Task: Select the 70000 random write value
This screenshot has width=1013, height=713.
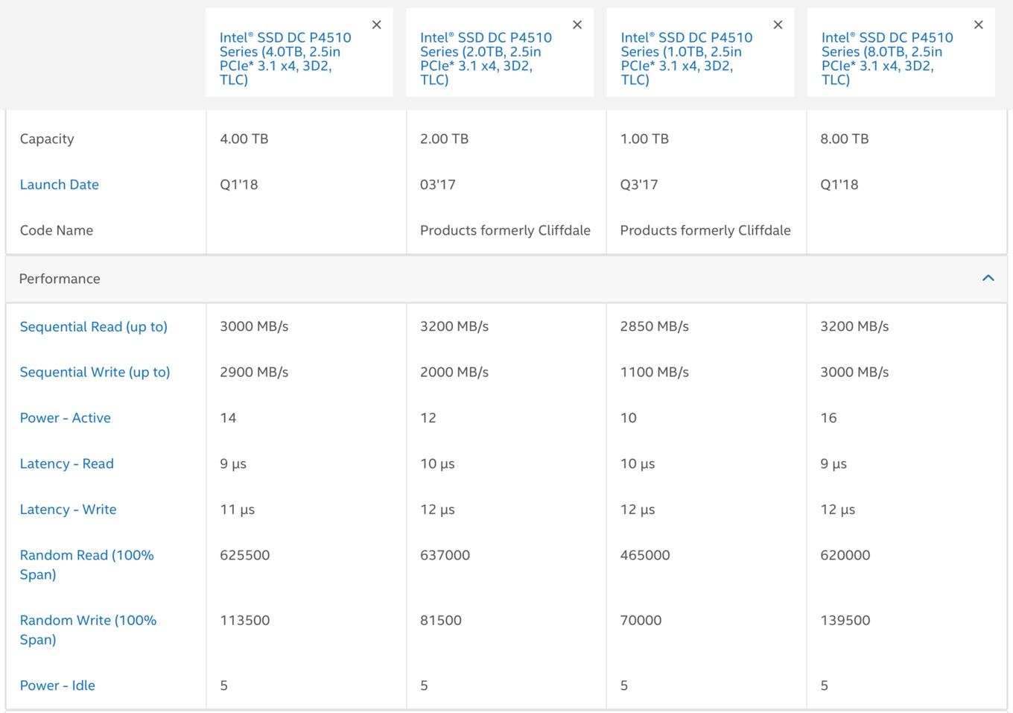Action: (641, 620)
